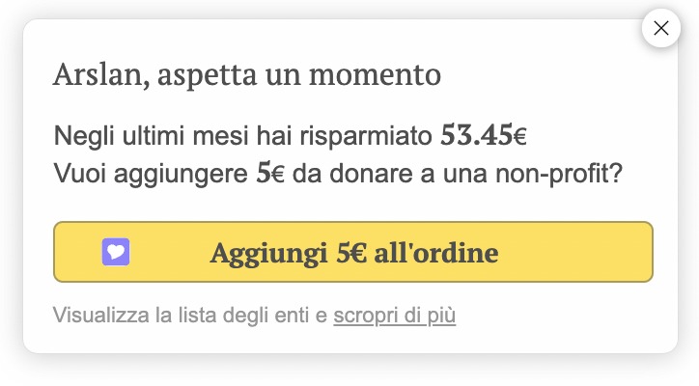Click the purple heart icon
Screen dimensions: 699x386
point(116,252)
